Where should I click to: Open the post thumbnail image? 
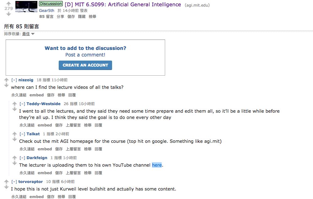pyautogui.click(x=26, y=7)
